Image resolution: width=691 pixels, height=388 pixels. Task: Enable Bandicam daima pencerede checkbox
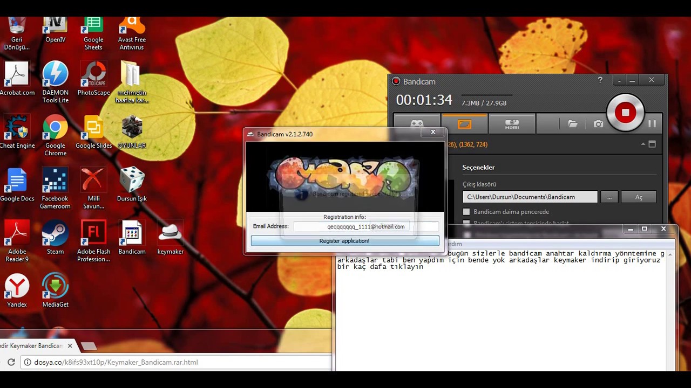tap(466, 212)
